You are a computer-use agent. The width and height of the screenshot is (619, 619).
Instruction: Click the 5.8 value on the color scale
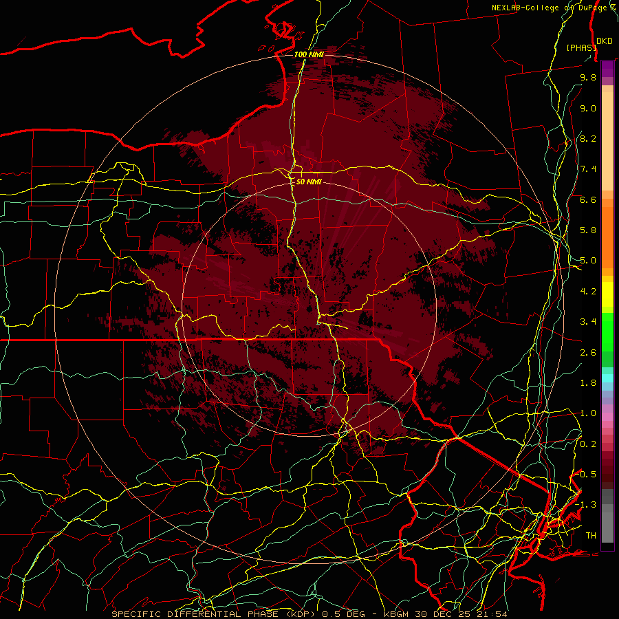[x=588, y=230]
